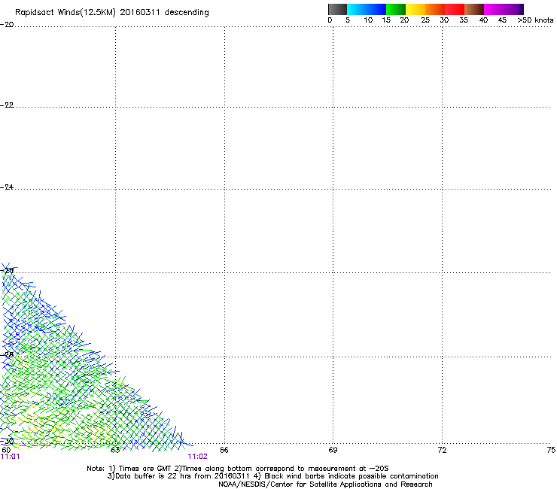Click the purple '11:01' swath time label
The height and width of the screenshot is (489, 557).
click(11, 457)
